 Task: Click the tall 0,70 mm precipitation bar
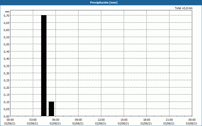pos(44,66)
